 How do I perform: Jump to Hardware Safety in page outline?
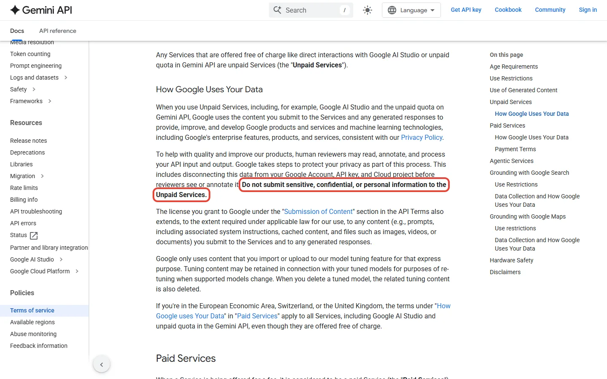coord(512,260)
